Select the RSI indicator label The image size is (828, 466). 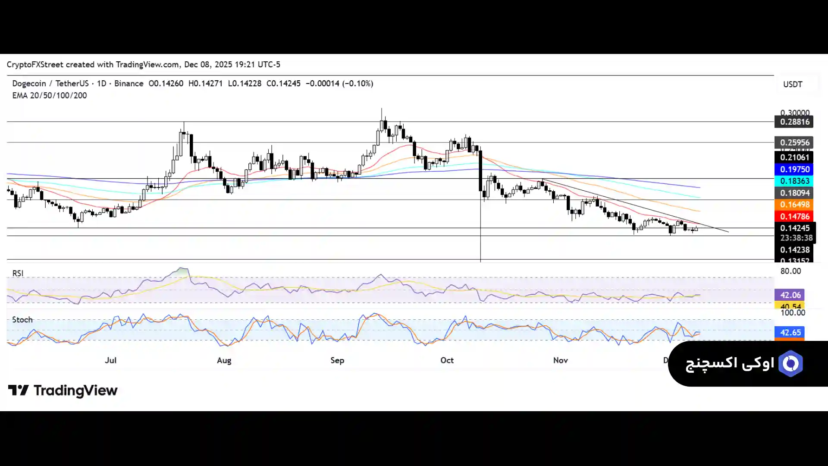point(18,273)
